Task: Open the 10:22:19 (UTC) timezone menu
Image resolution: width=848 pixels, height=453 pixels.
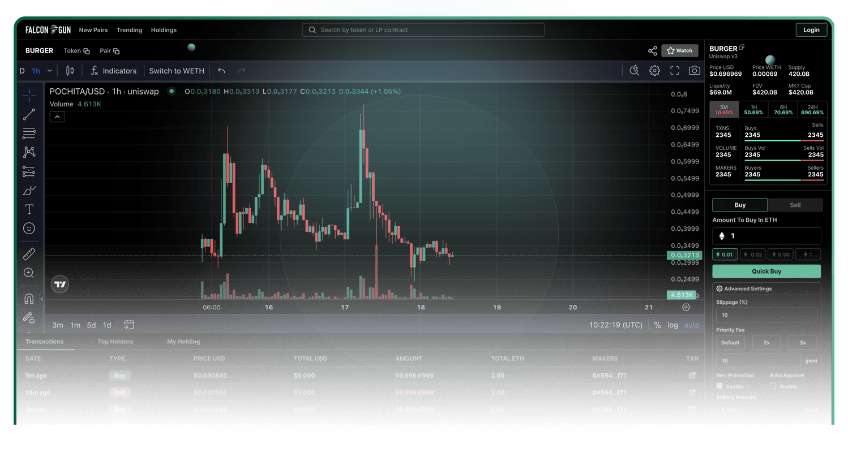Action: 616,325
